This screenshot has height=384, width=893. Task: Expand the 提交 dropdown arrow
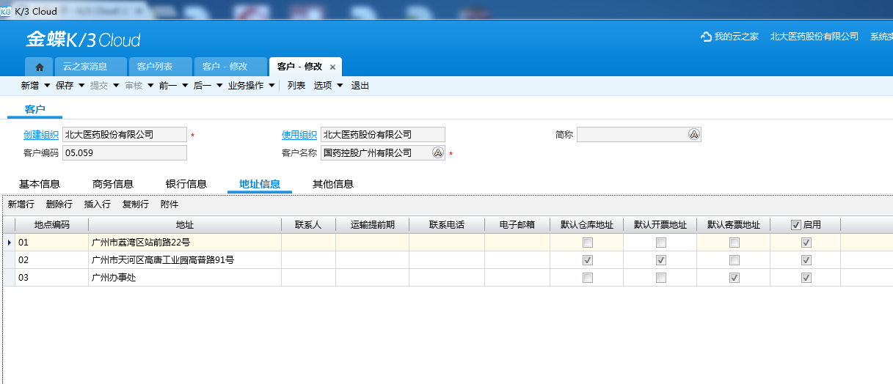116,86
